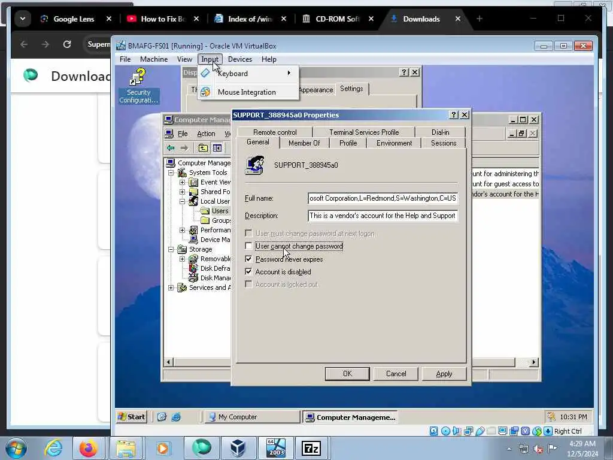Open Windows Explorer folder icon on host taskbar
613x460 pixels.
click(125, 448)
